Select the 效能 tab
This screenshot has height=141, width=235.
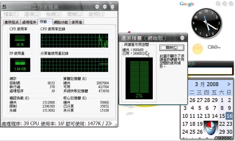click(45, 22)
